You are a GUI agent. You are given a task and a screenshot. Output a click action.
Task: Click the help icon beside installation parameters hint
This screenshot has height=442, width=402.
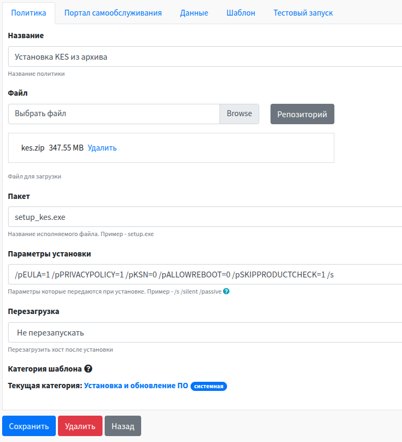(x=226, y=291)
